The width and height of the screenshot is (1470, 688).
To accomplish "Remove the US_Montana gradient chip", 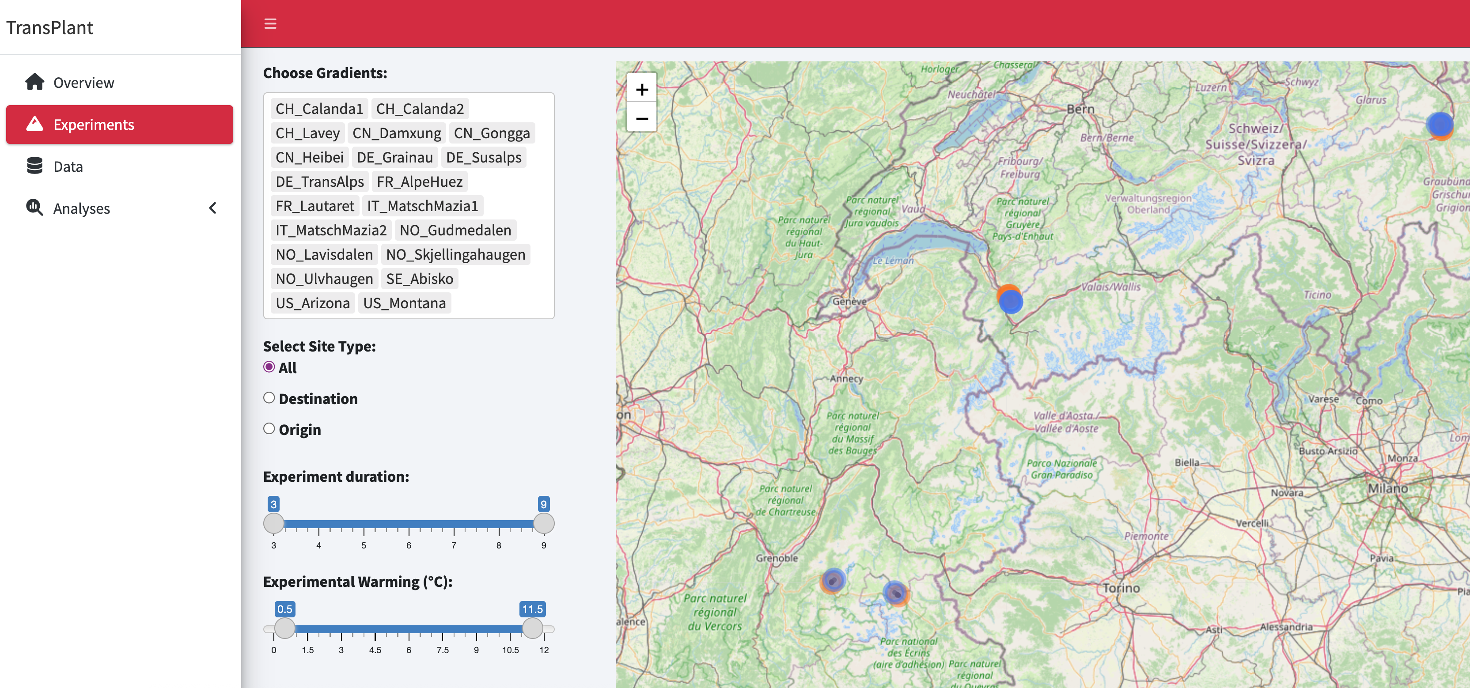I will [404, 303].
